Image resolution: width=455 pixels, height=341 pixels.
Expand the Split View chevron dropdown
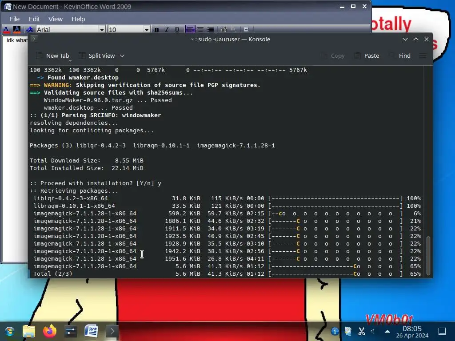(x=122, y=56)
